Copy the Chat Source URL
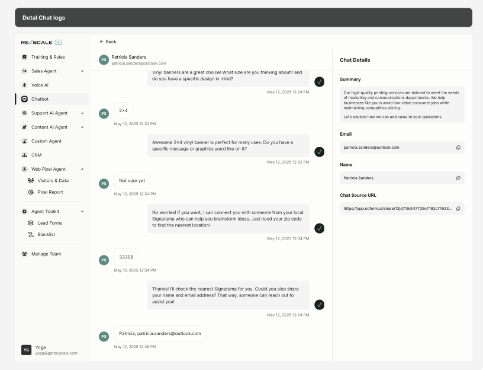Image resolution: width=483 pixels, height=370 pixels. pos(458,209)
